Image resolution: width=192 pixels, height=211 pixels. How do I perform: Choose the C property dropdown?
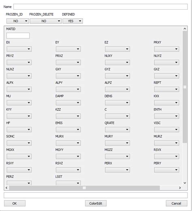(117, 116)
